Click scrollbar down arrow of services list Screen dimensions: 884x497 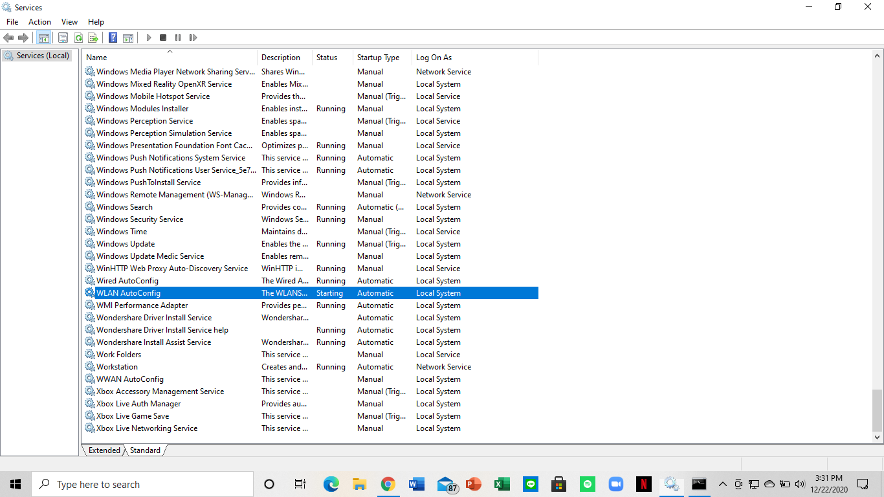(877, 437)
